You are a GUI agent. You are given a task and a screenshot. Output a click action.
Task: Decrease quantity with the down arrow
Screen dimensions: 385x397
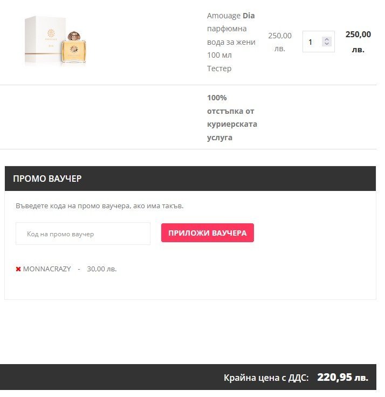326,44
